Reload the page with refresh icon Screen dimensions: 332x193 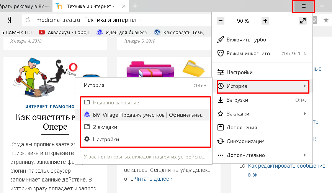28,20
